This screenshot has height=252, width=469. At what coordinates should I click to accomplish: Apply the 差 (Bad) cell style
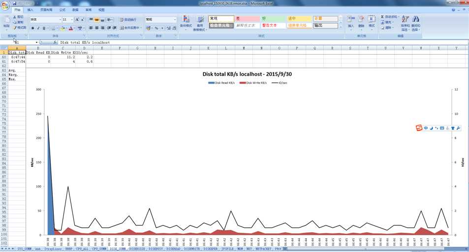point(247,19)
